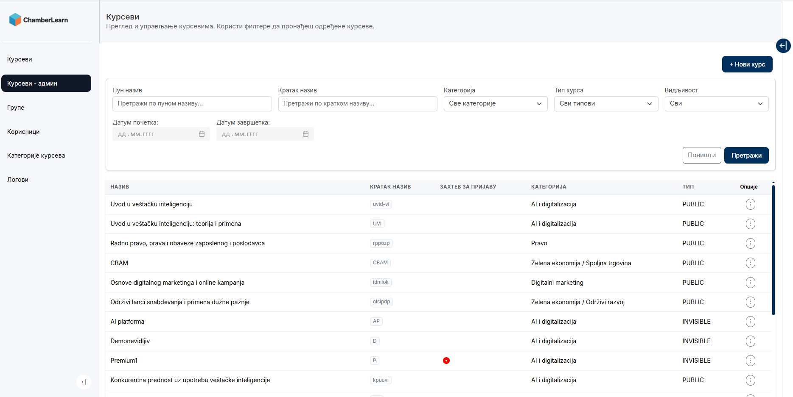Click the КРАТАК НАЗИВ column header
The image size is (793, 397).
(390, 187)
